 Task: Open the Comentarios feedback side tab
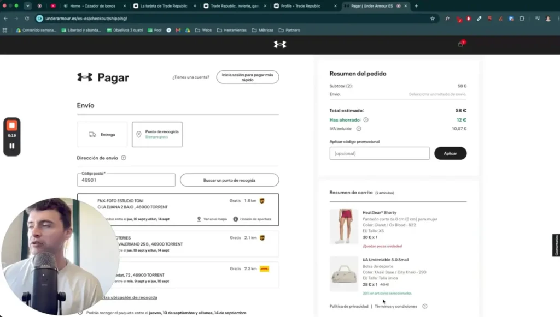tap(556, 245)
